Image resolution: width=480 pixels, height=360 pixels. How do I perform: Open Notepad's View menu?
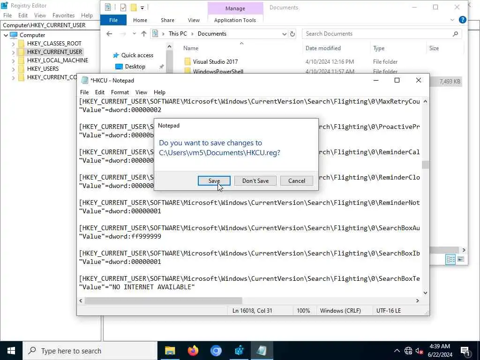coord(141,92)
